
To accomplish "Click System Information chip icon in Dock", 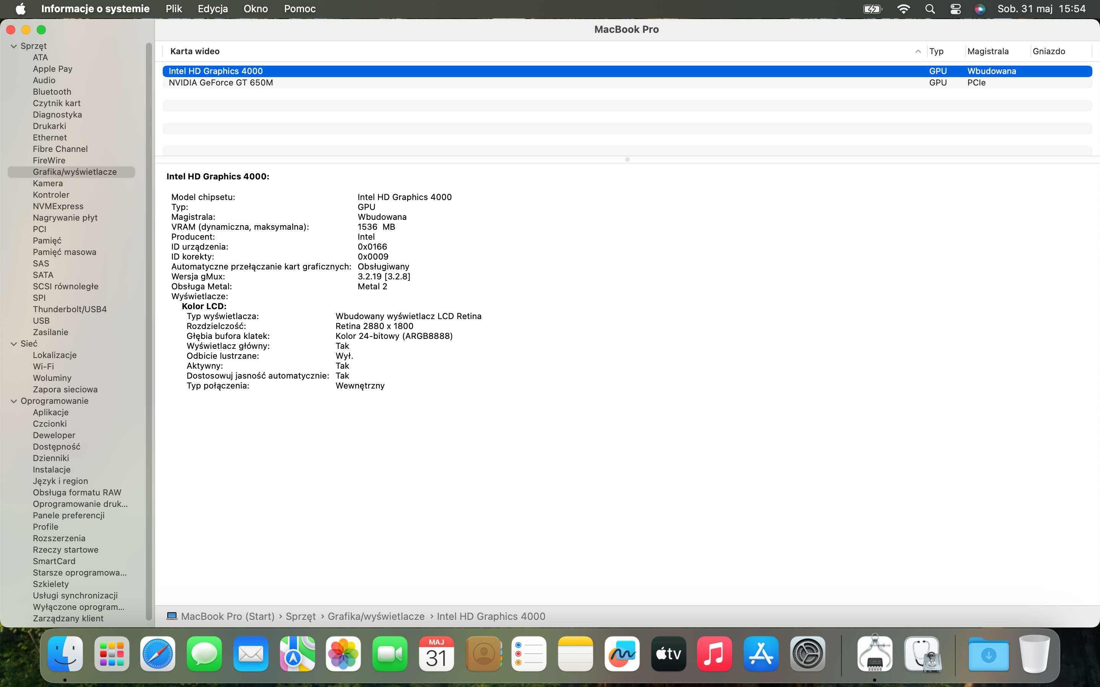I will pos(875,654).
